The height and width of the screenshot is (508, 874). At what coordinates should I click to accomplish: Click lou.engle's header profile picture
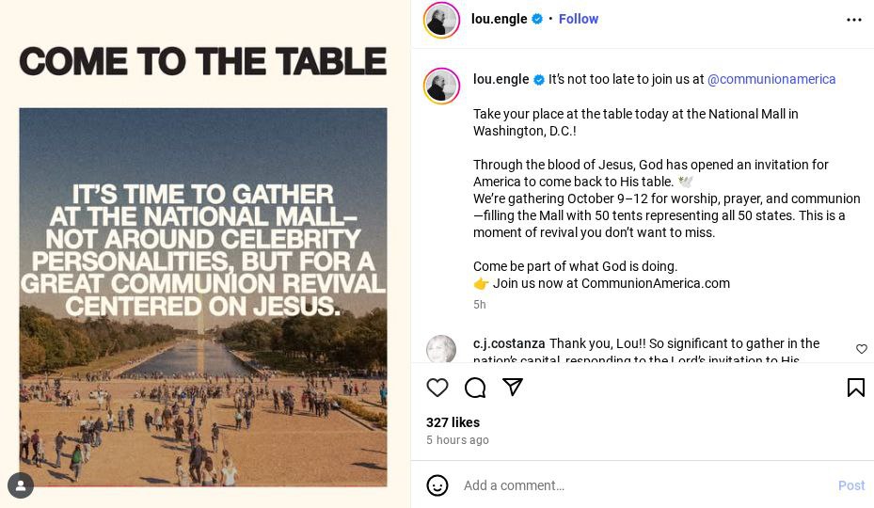441,20
